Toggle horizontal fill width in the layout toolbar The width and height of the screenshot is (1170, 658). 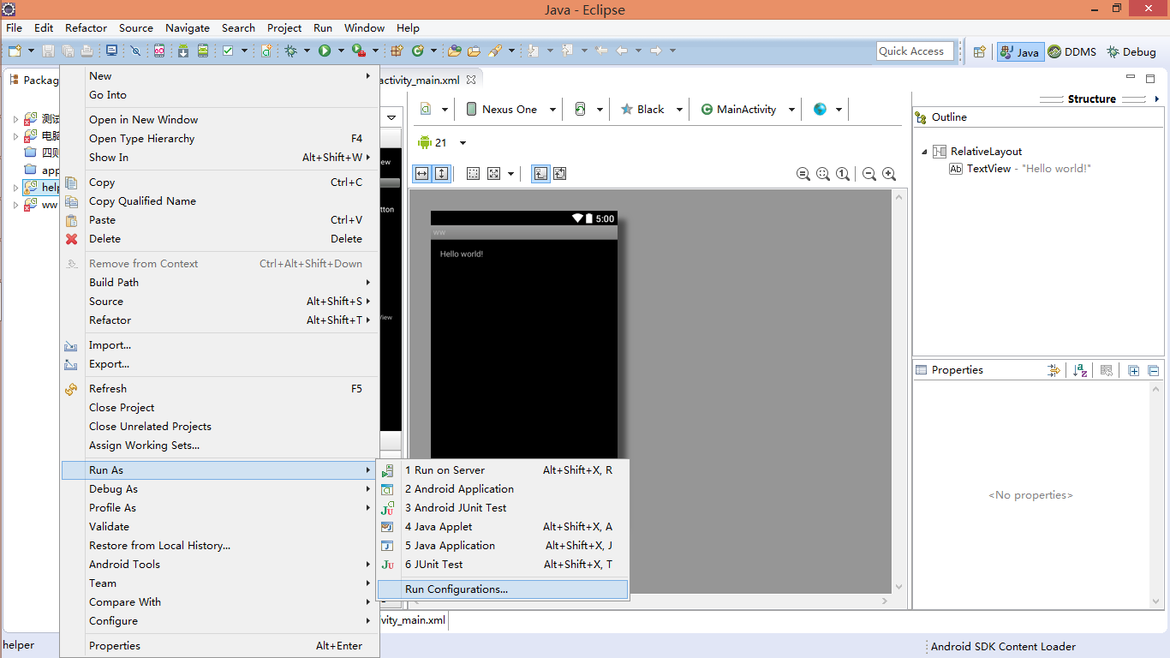point(421,174)
